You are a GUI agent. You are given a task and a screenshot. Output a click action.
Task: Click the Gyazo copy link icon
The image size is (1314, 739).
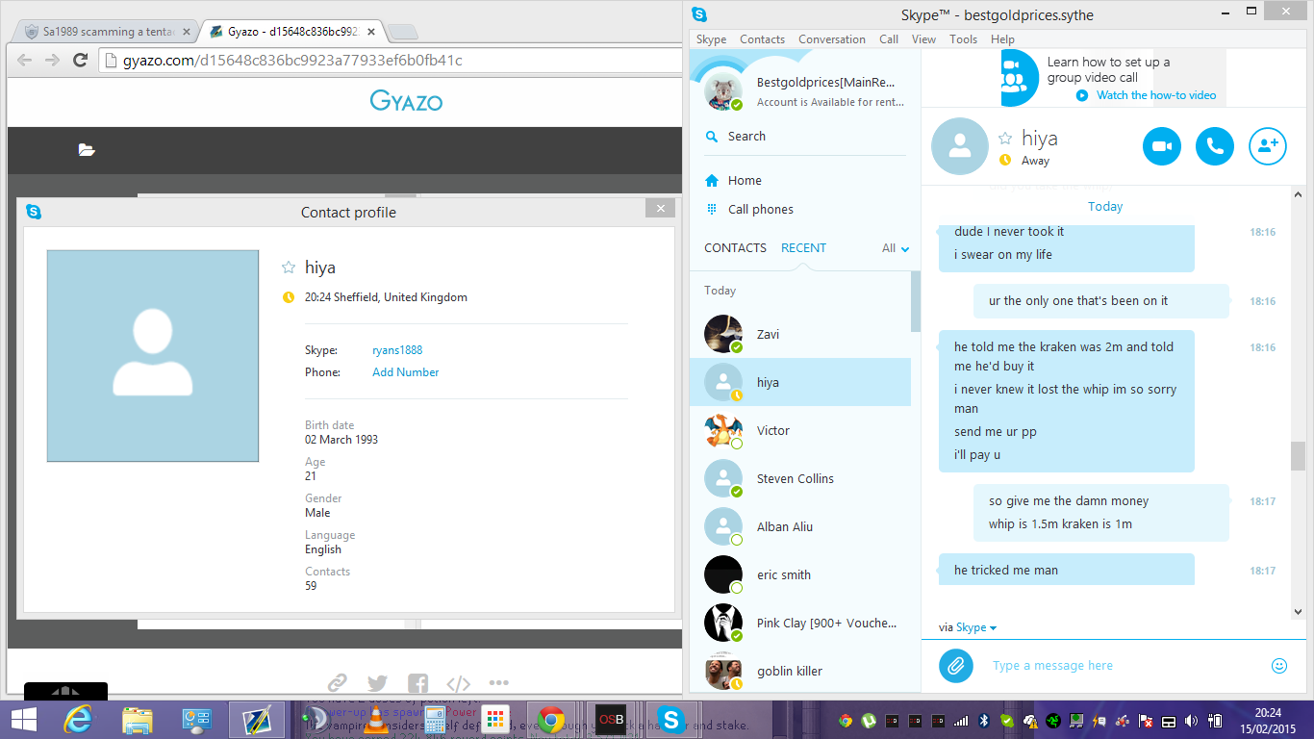337,683
